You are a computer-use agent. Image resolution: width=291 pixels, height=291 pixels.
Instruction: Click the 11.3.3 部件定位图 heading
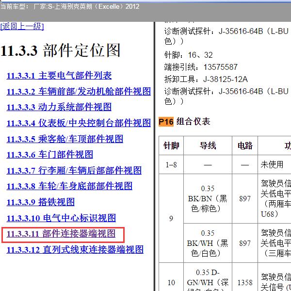(x=60, y=50)
